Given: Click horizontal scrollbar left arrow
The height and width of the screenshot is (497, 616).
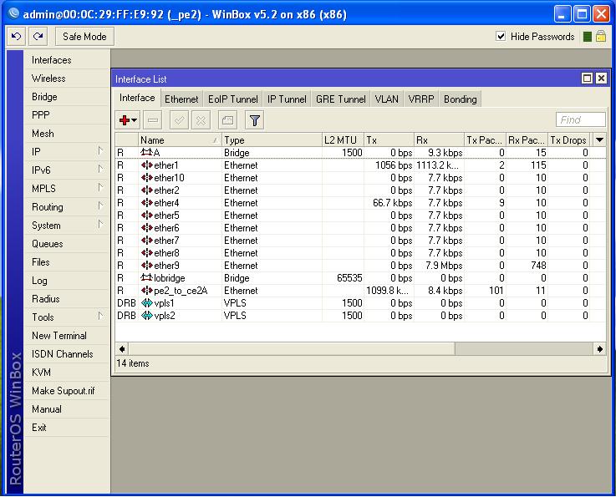Looking at the screenshot, I should 122,349.
